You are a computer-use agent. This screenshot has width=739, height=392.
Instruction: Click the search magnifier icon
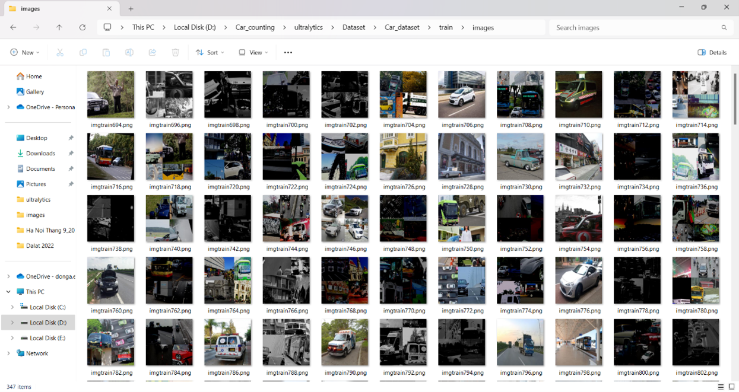point(724,27)
